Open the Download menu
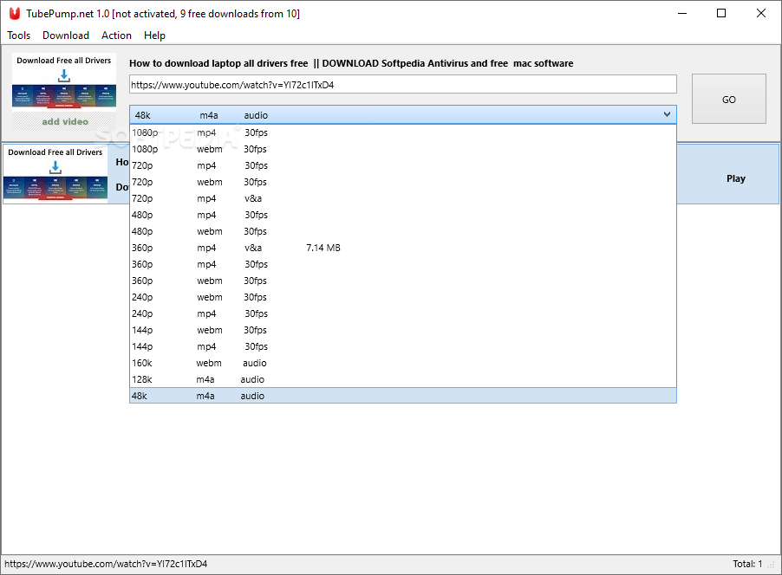 tap(66, 36)
